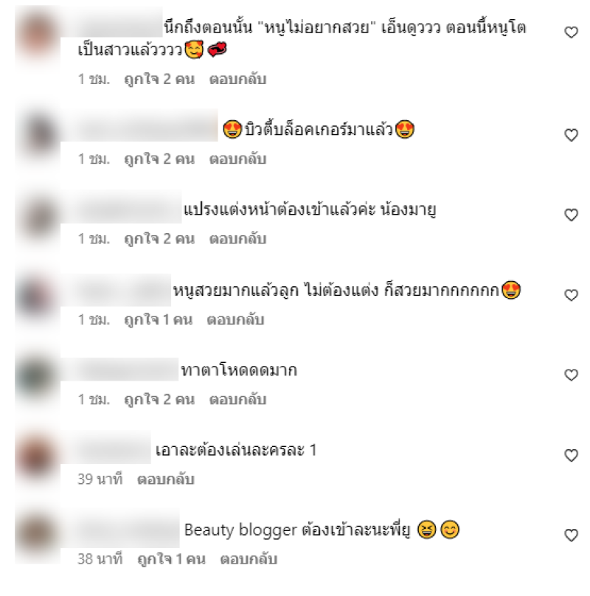
Task: Like the ทาตาโหดดดมาก comment
Action: click(x=571, y=375)
